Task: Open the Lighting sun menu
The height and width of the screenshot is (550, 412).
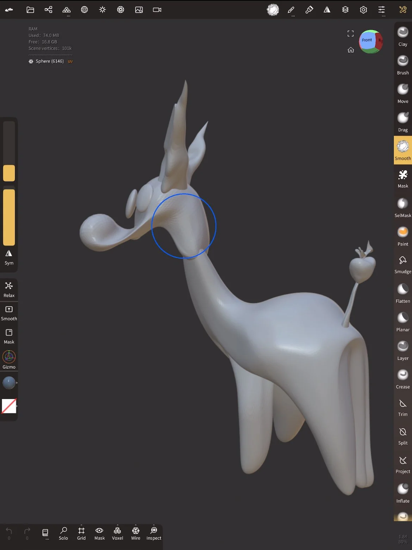Action: tap(102, 10)
